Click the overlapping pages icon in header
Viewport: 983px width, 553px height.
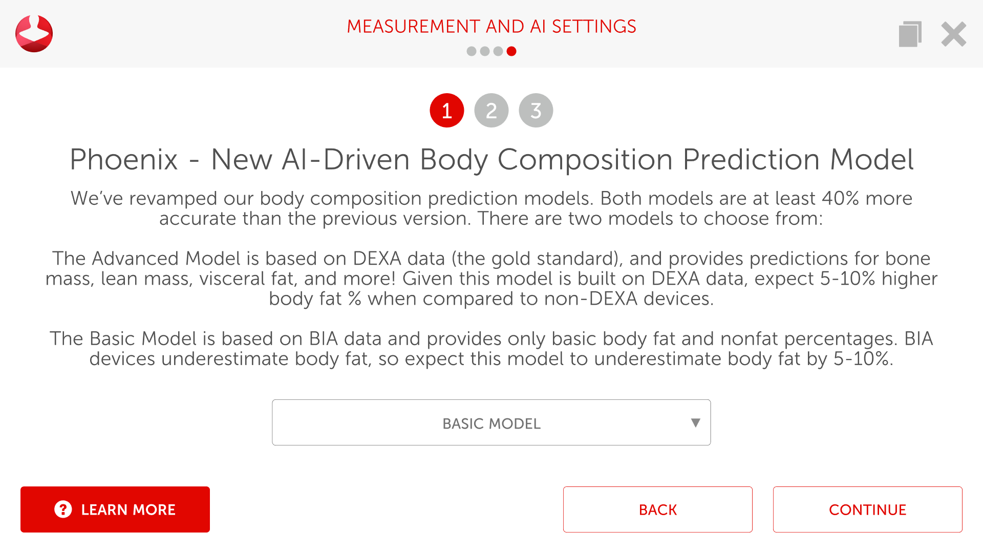[910, 34]
